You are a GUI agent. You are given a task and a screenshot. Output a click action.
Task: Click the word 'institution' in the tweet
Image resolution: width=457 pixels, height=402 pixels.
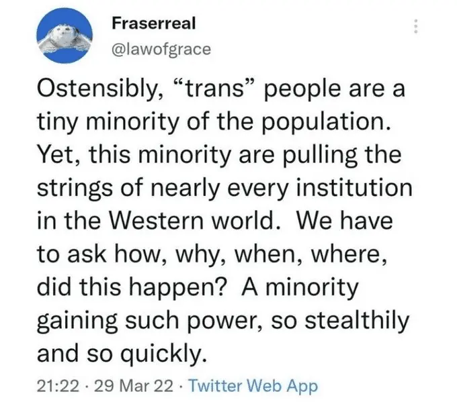click(354, 187)
